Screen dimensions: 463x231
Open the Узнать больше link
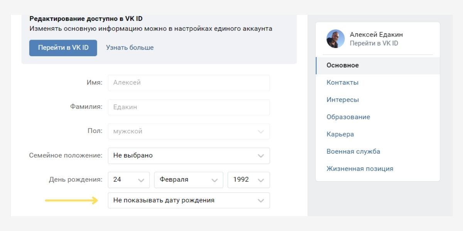tap(130, 48)
